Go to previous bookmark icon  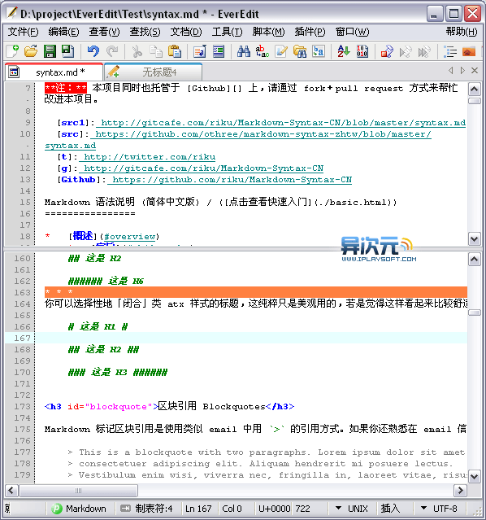tap(406, 51)
